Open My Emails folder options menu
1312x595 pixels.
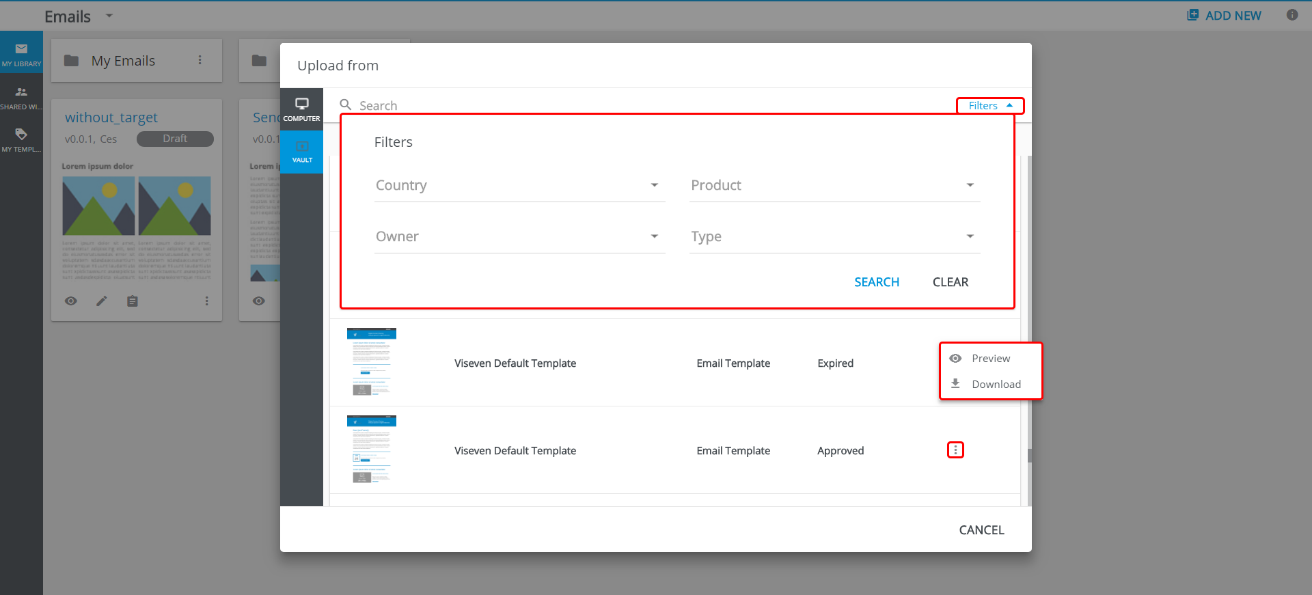point(200,61)
